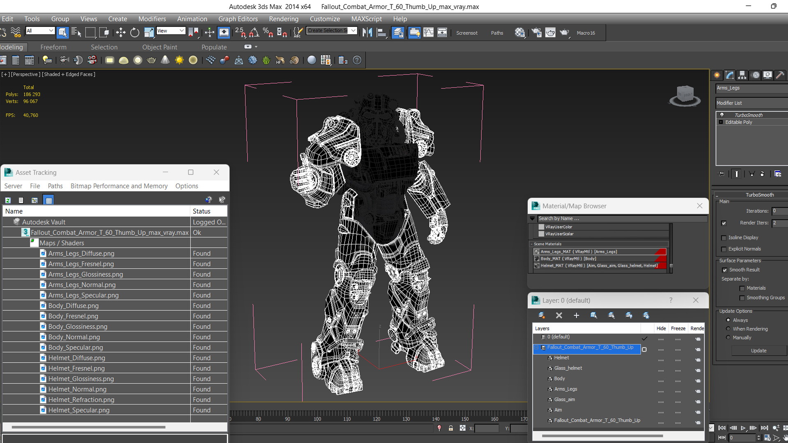Select the Always update option
The width and height of the screenshot is (788, 443).
pyautogui.click(x=728, y=320)
